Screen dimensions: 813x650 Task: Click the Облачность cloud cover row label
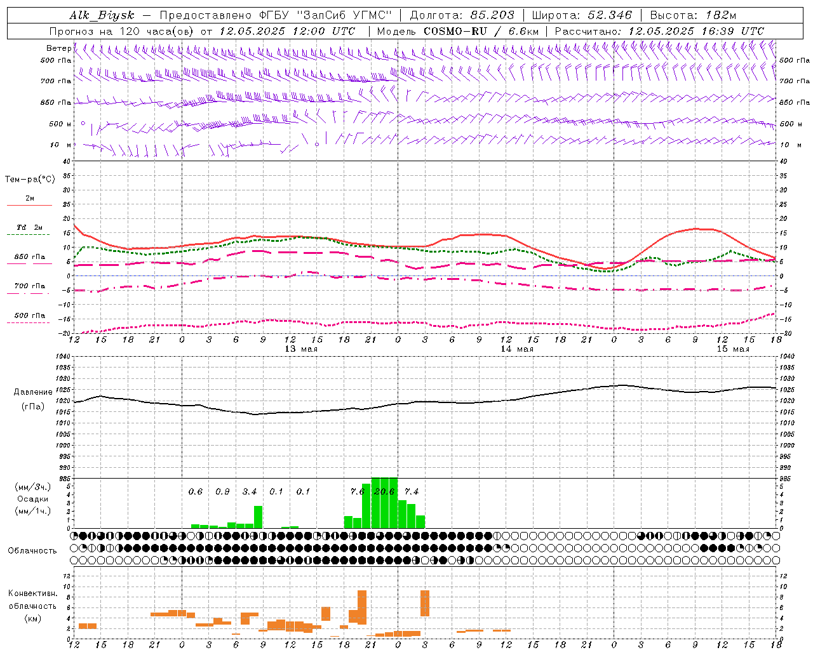pyautogui.click(x=32, y=551)
